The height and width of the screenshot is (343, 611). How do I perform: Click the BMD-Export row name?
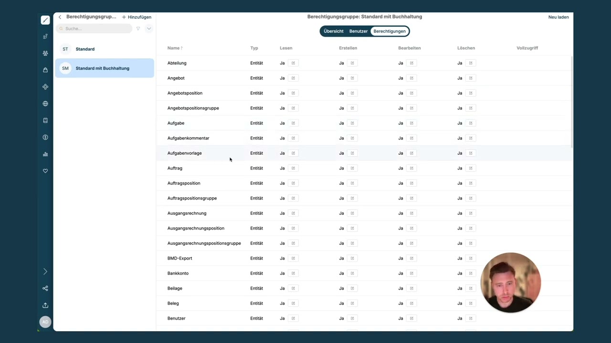click(179, 258)
